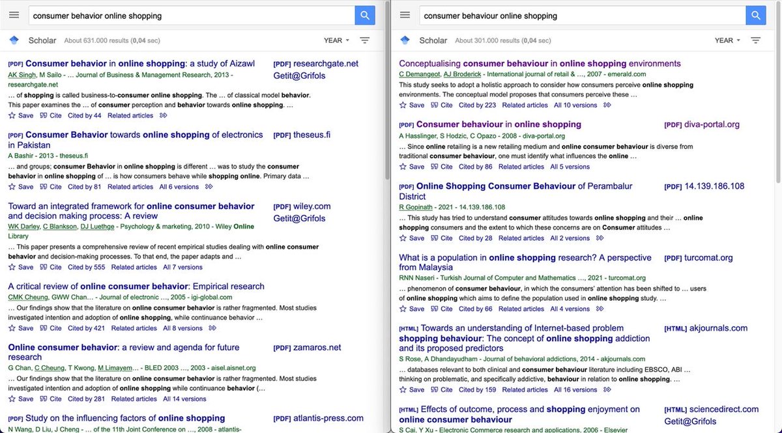Screen dimensions: 782x433
Task: Save the integrated framework review result
Action: 21,267
